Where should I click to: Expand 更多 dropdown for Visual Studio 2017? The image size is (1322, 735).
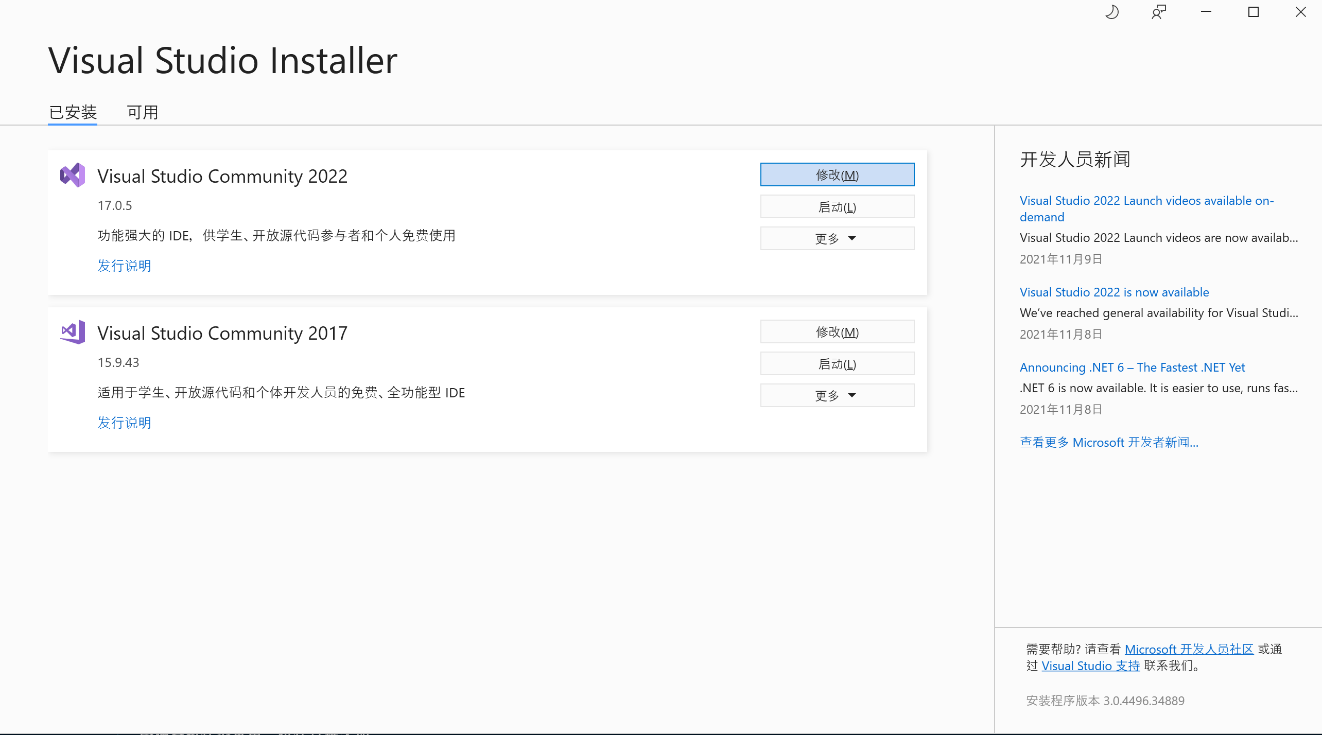[x=837, y=395]
